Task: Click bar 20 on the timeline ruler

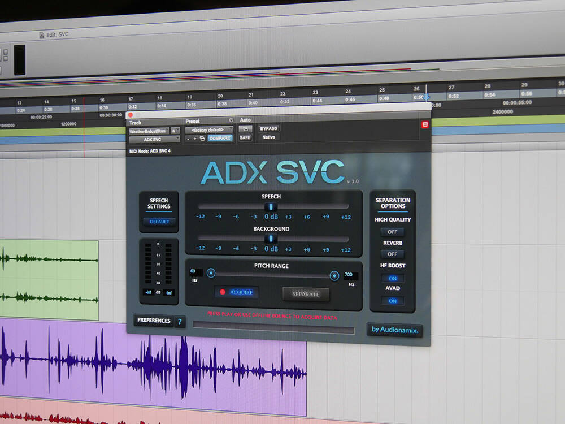Action: click(x=220, y=96)
